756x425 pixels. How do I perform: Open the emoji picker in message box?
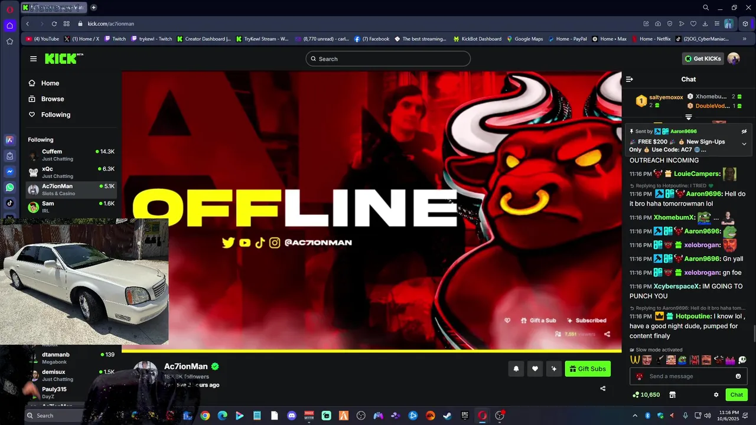point(738,376)
